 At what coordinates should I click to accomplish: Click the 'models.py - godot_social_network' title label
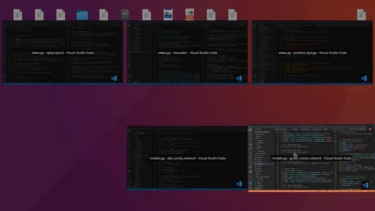click(x=311, y=158)
